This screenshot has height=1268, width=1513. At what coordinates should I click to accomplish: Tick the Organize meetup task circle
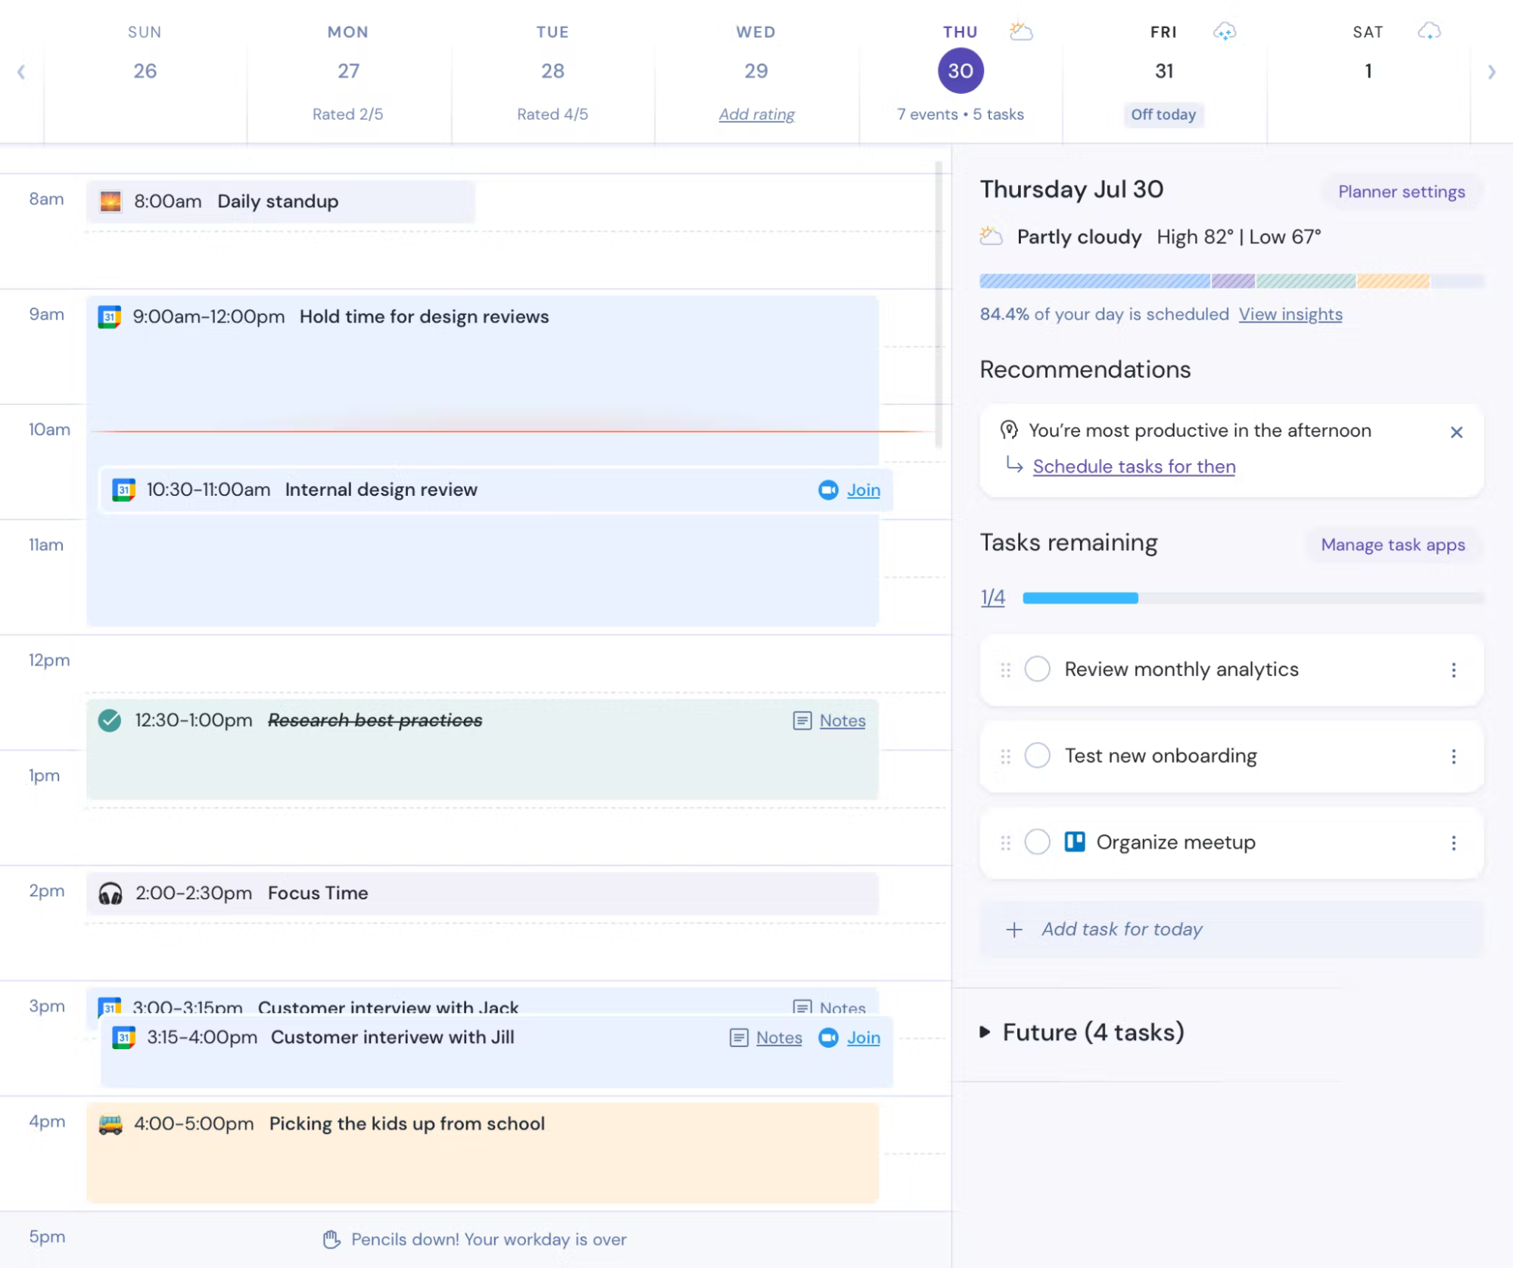[x=1037, y=842]
